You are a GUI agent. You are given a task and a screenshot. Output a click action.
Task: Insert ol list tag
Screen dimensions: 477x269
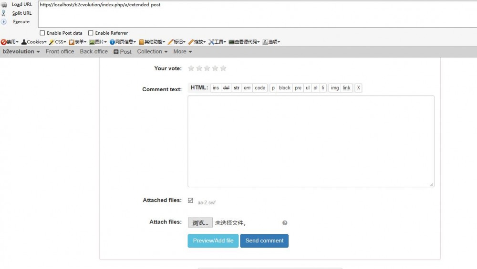coord(315,88)
